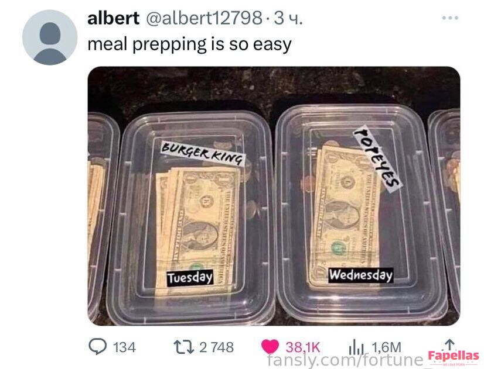
Task: Click the Tuesday caption in the image
Action: (x=190, y=278)
